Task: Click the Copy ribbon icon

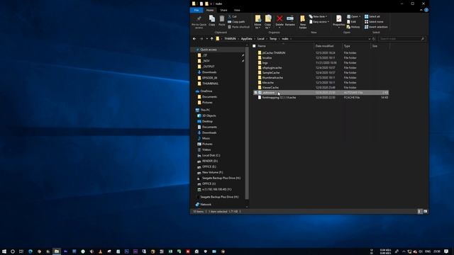Action: (212, 21)
